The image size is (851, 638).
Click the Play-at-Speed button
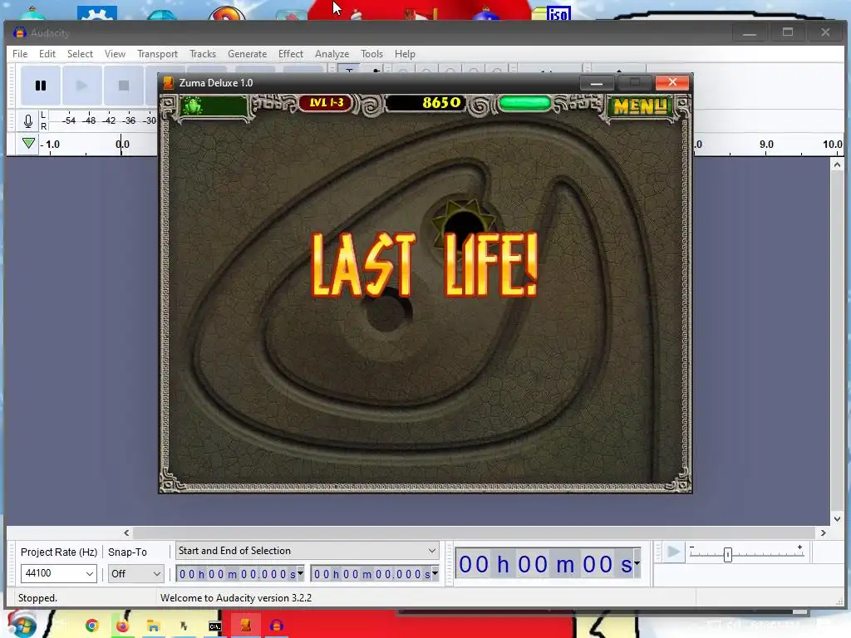(x=673, y=552)
